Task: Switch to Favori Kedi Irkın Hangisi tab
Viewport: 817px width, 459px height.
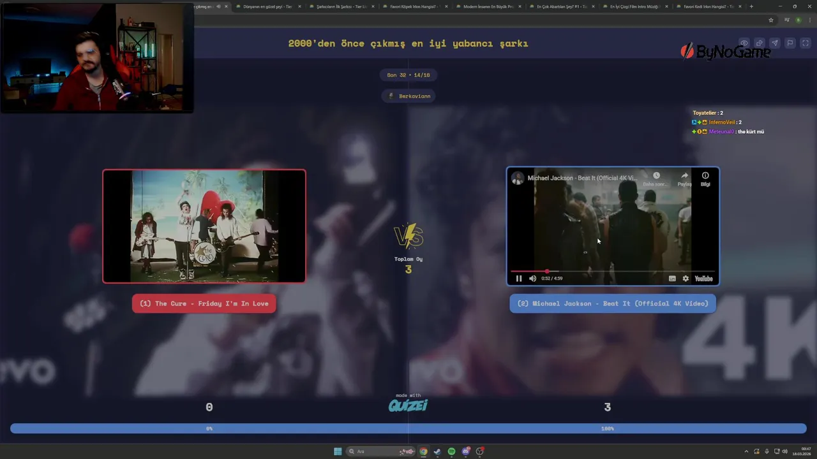Action: (708, 6)
